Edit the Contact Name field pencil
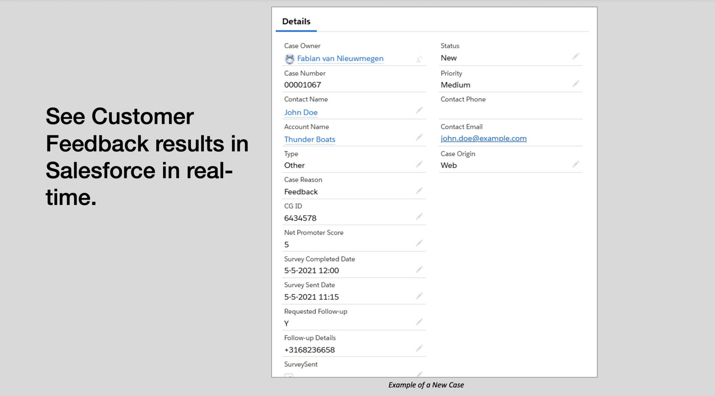The height and width of the screenshot is (396, 715). (419, 110)
